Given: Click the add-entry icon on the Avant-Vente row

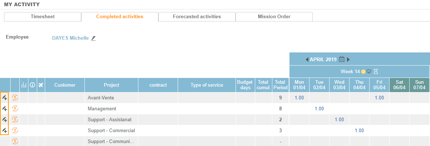Looking at the screenshot, I should point(5,98).
